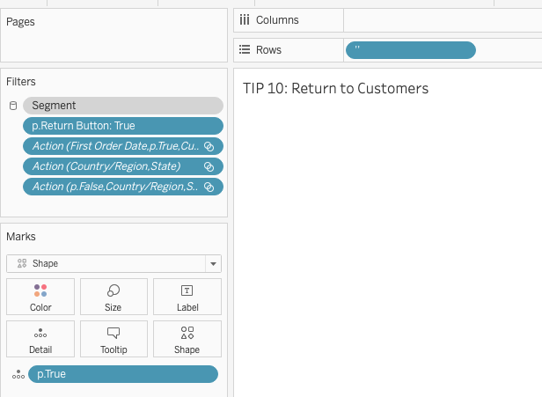Click the blue pill on Rows shelf
The image size is (542, 397).
coord(411,50)
